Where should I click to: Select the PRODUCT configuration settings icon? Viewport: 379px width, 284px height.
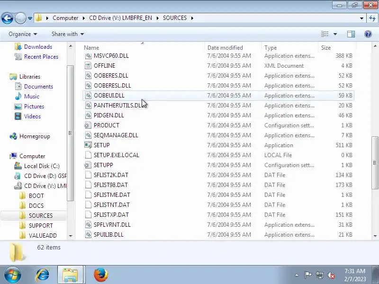pyautogui.click(x=88, y=125)
